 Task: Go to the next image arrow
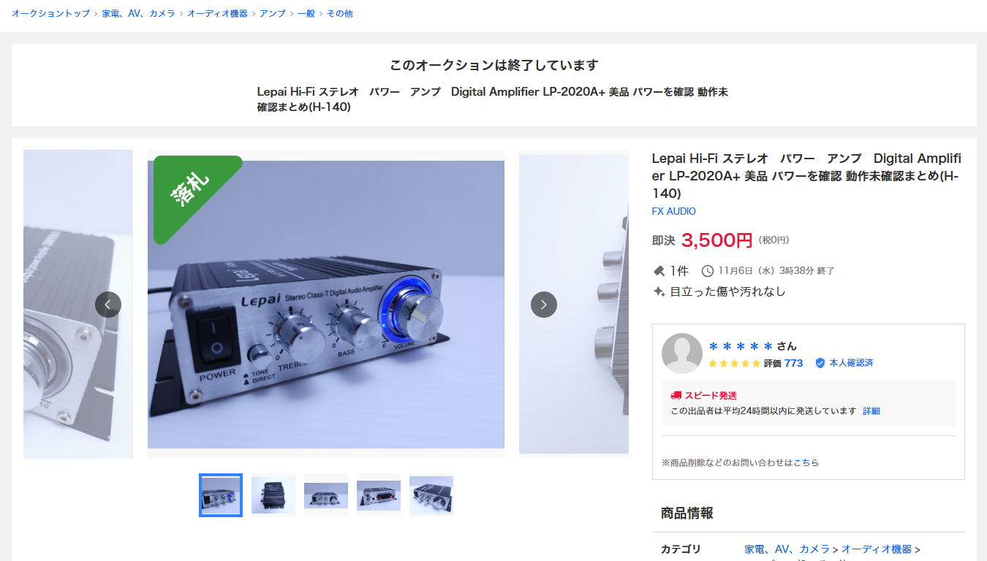pyautogui.click(x=544, y=305)
